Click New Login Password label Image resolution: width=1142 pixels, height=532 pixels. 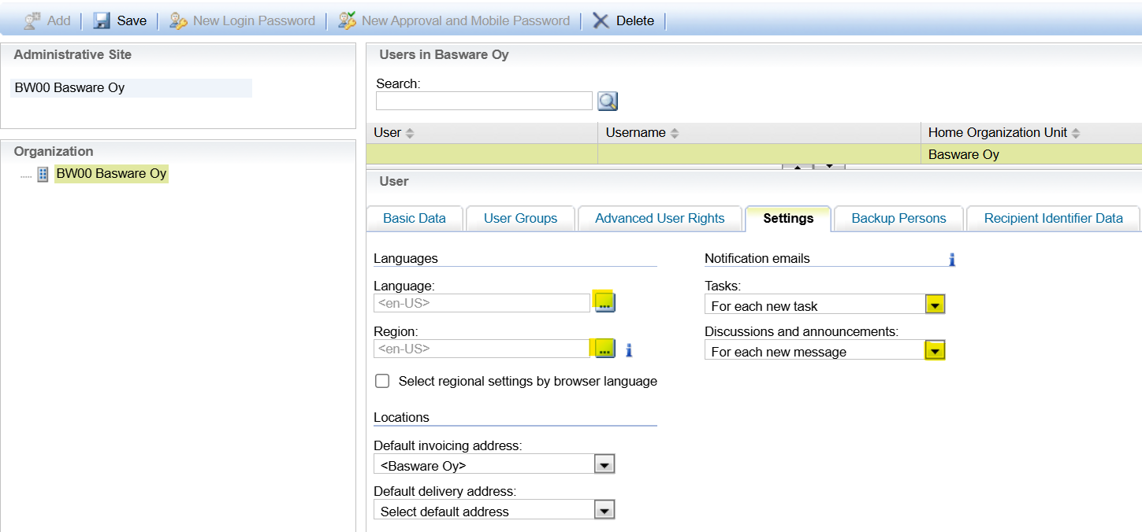point(254,20)
